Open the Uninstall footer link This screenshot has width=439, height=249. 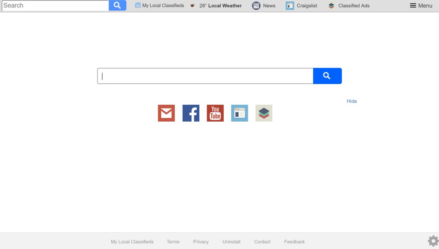pyautogui.click(x=231, y=242)
